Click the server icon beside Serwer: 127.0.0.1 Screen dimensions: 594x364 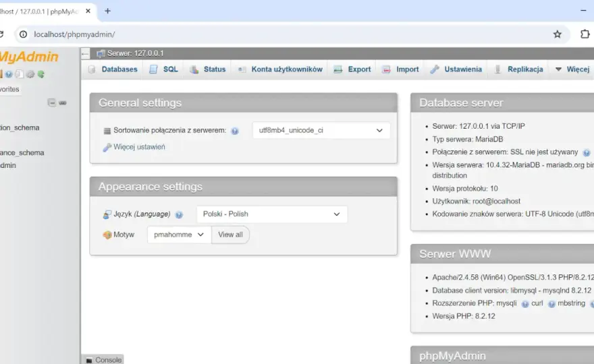[x=101, y=53]
